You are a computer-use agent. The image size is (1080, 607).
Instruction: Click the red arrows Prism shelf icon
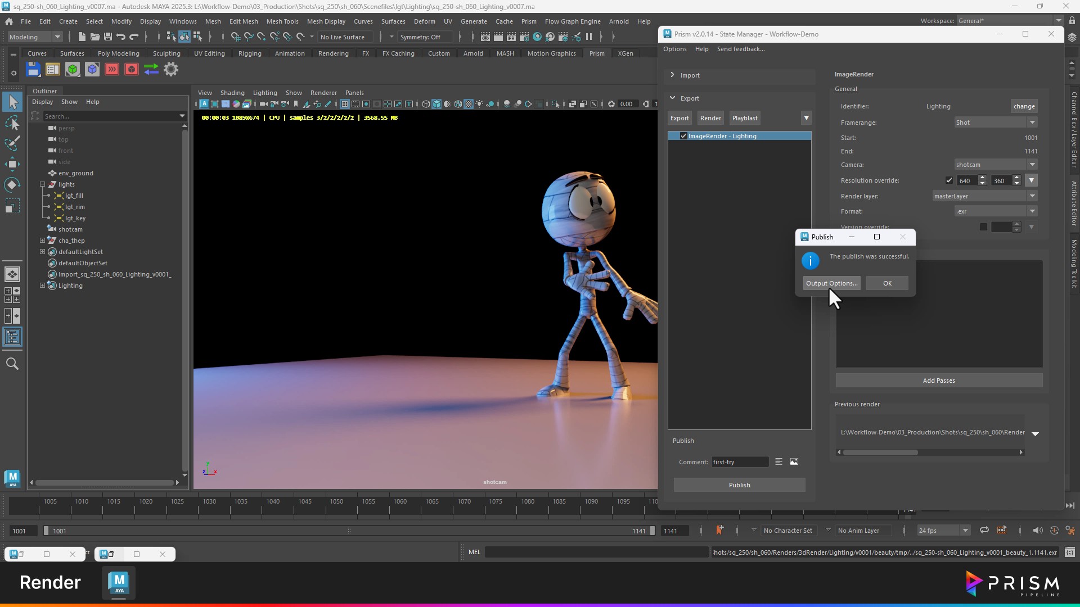[112, 69]
